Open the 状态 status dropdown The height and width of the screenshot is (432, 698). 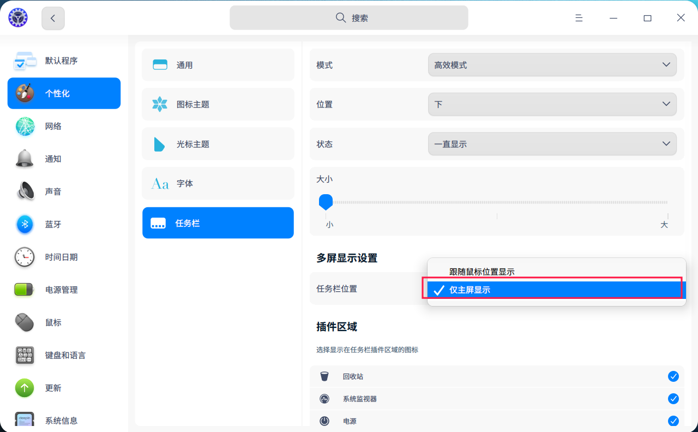click(552, 143)
